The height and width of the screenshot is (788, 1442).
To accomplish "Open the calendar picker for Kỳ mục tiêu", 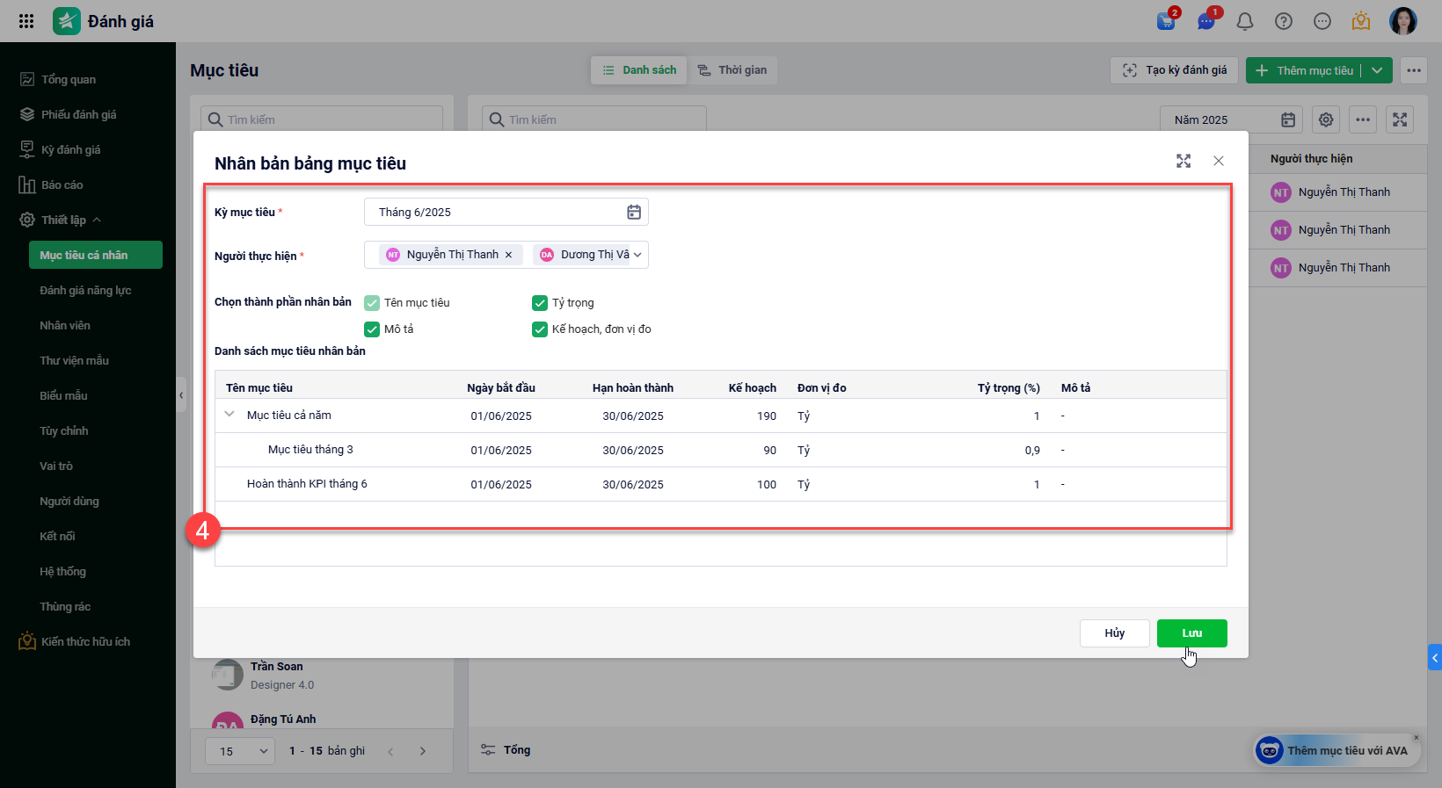I will pyautogui.click(x=633, y=212).
